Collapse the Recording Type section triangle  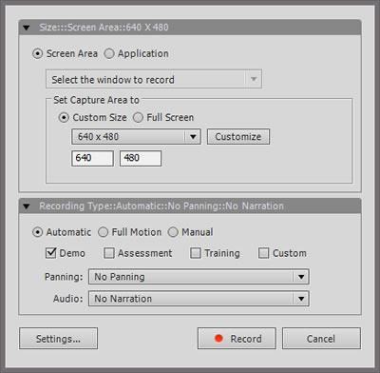coord(27,206)
